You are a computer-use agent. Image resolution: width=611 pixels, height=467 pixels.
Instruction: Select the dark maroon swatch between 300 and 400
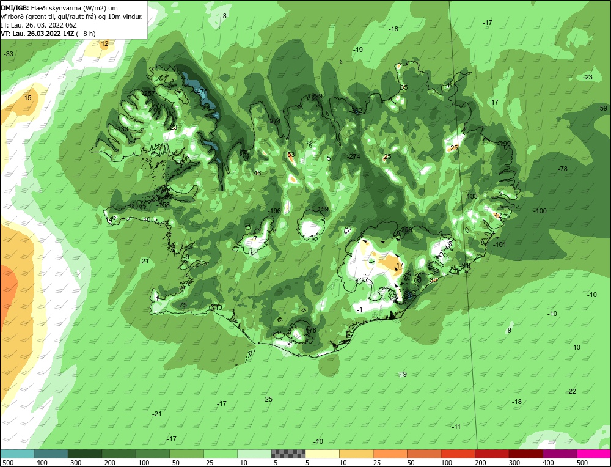click(525, 454)
